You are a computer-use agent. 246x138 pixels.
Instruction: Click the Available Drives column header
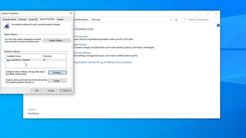pyautogui.click(x=24, y=56)
